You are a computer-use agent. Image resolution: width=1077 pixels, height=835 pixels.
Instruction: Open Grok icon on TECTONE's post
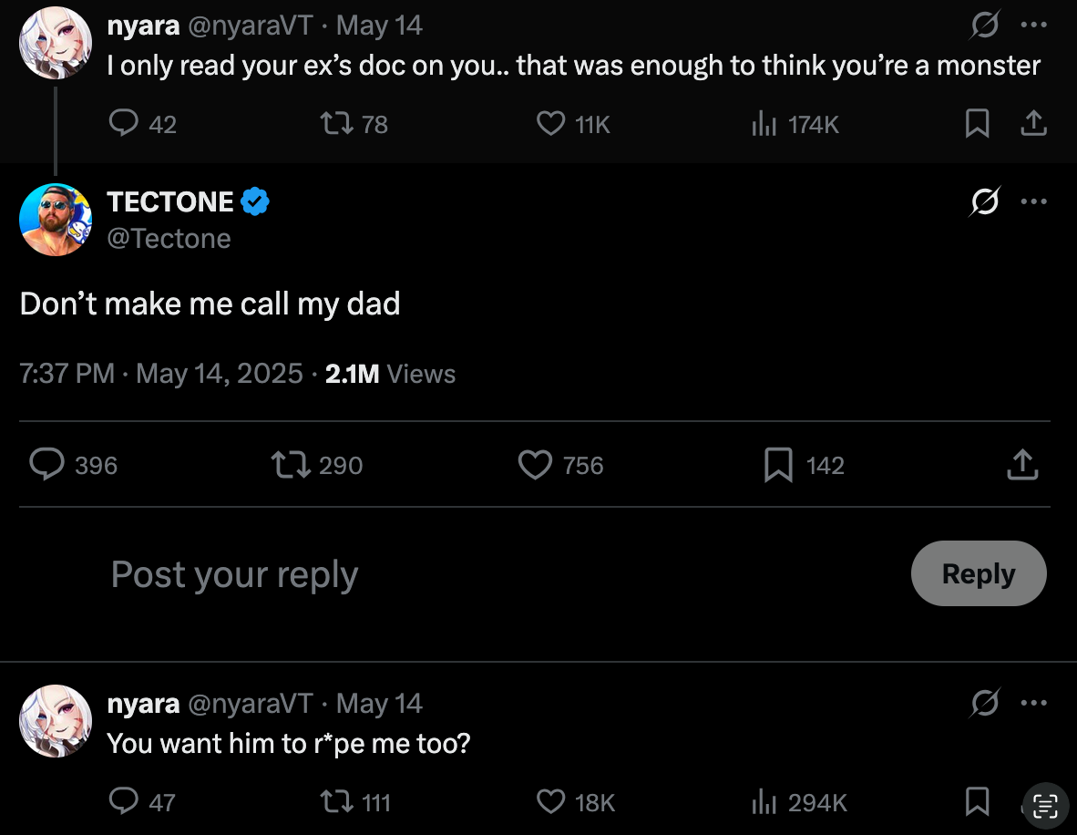(x=985, y=201)
